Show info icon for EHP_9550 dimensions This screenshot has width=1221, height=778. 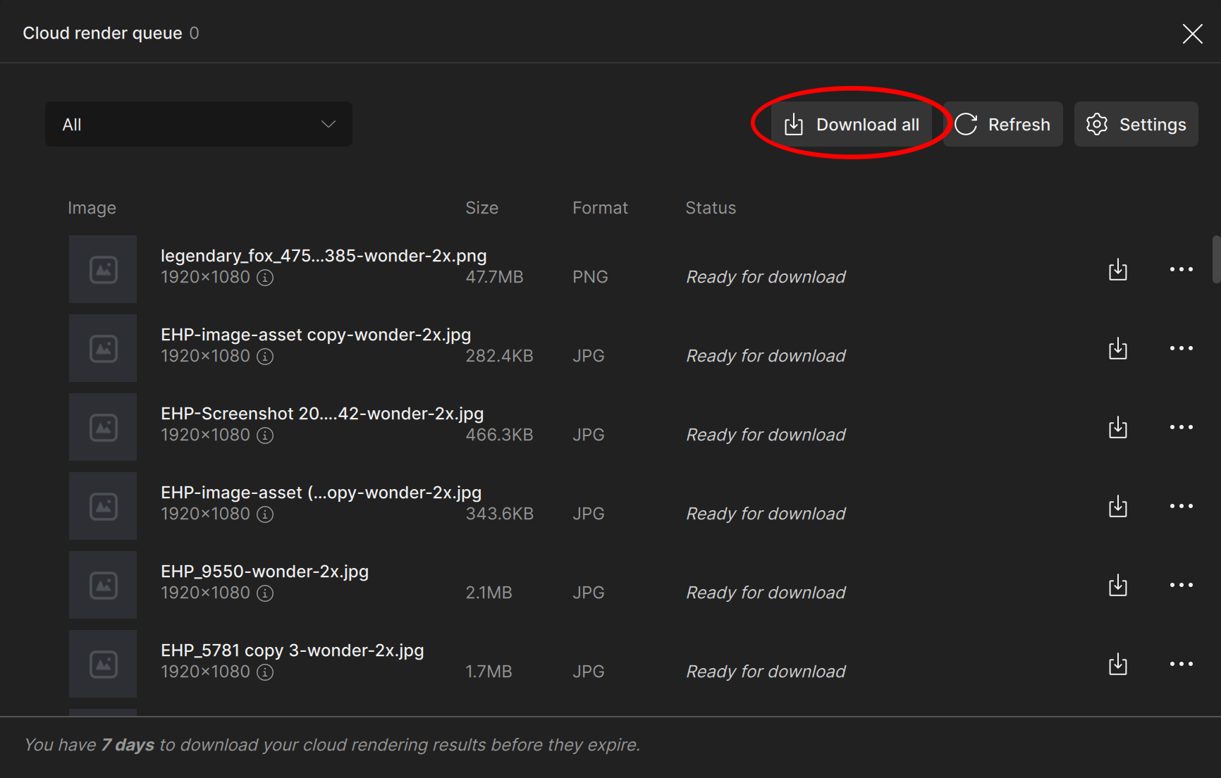tap(265, 593)
